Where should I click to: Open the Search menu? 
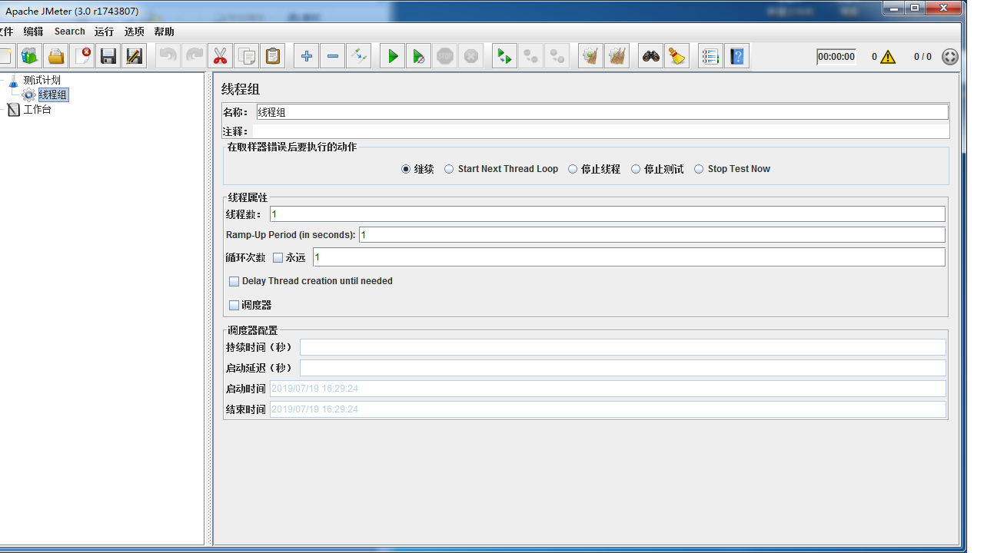pos(69,31)
